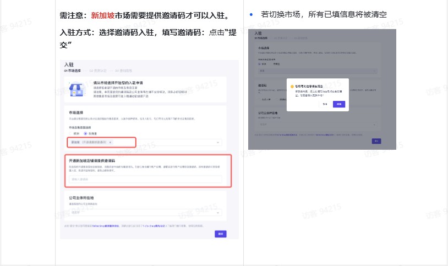This screenshot has width=448, height=266.
Task: Click the bullet point before 若切换市场 note
Action: (x=251, y=14)
